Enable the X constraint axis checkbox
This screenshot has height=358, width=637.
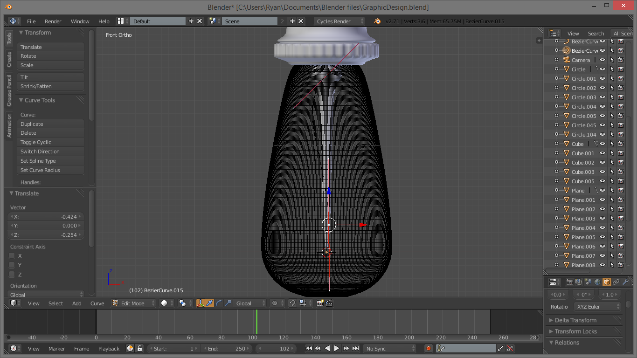click(x=12, y=255)
